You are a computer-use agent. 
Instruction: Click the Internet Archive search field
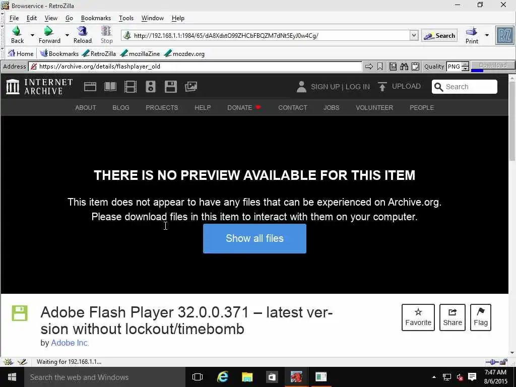tap(464, 87)
